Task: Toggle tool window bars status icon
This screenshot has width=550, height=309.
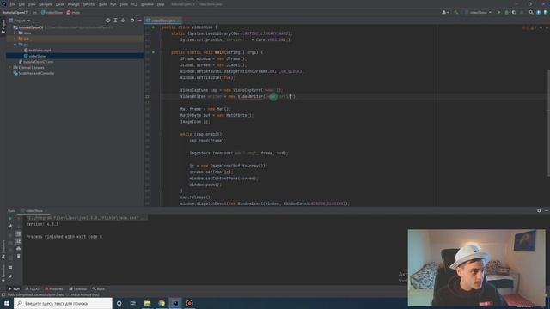Action: tap(3, 294)
